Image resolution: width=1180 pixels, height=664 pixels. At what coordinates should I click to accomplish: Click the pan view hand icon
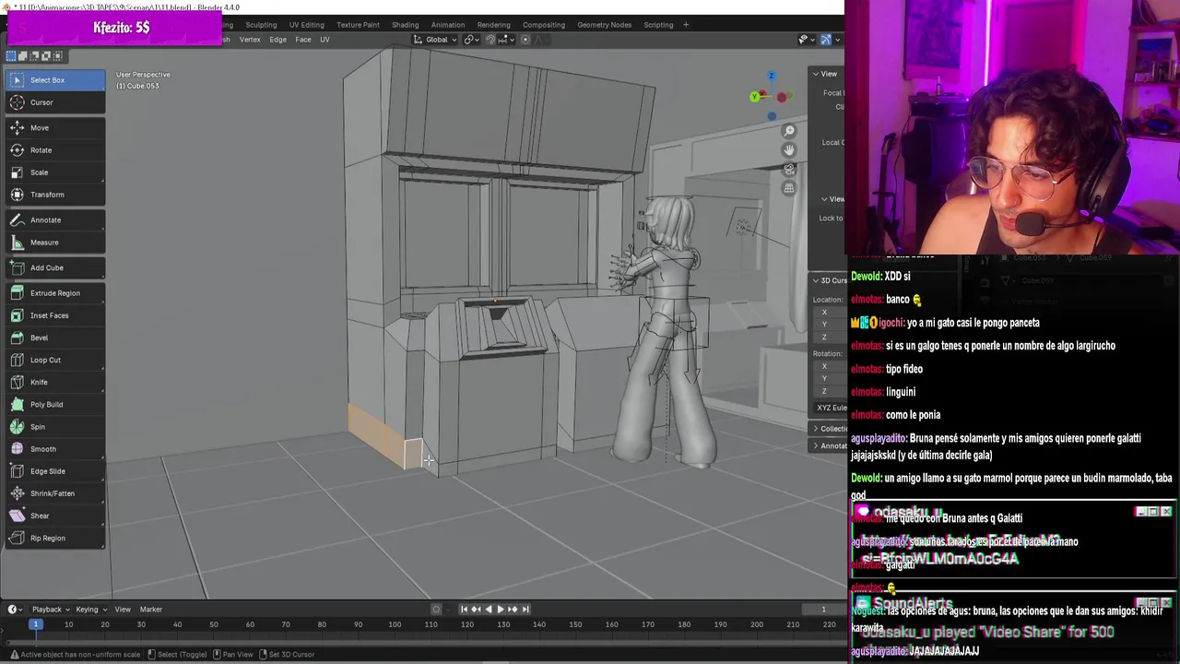point(788,150)
